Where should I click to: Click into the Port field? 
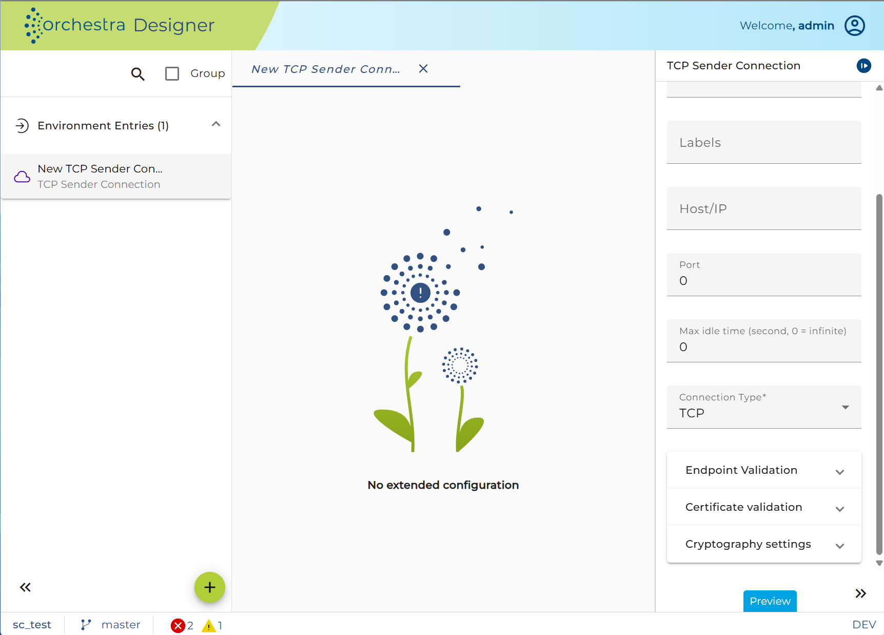[x=764, y=275]
